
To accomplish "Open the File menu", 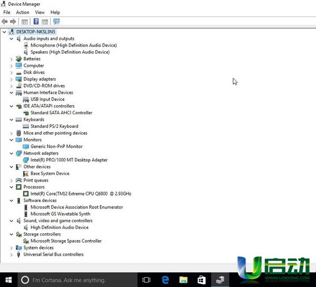I will point(7,12).
